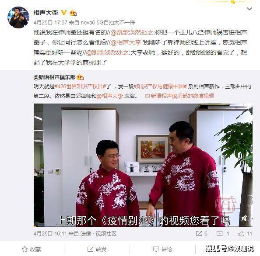Open @相声大李 mention in repost text
Screen dimensions: 260x256
126,42
